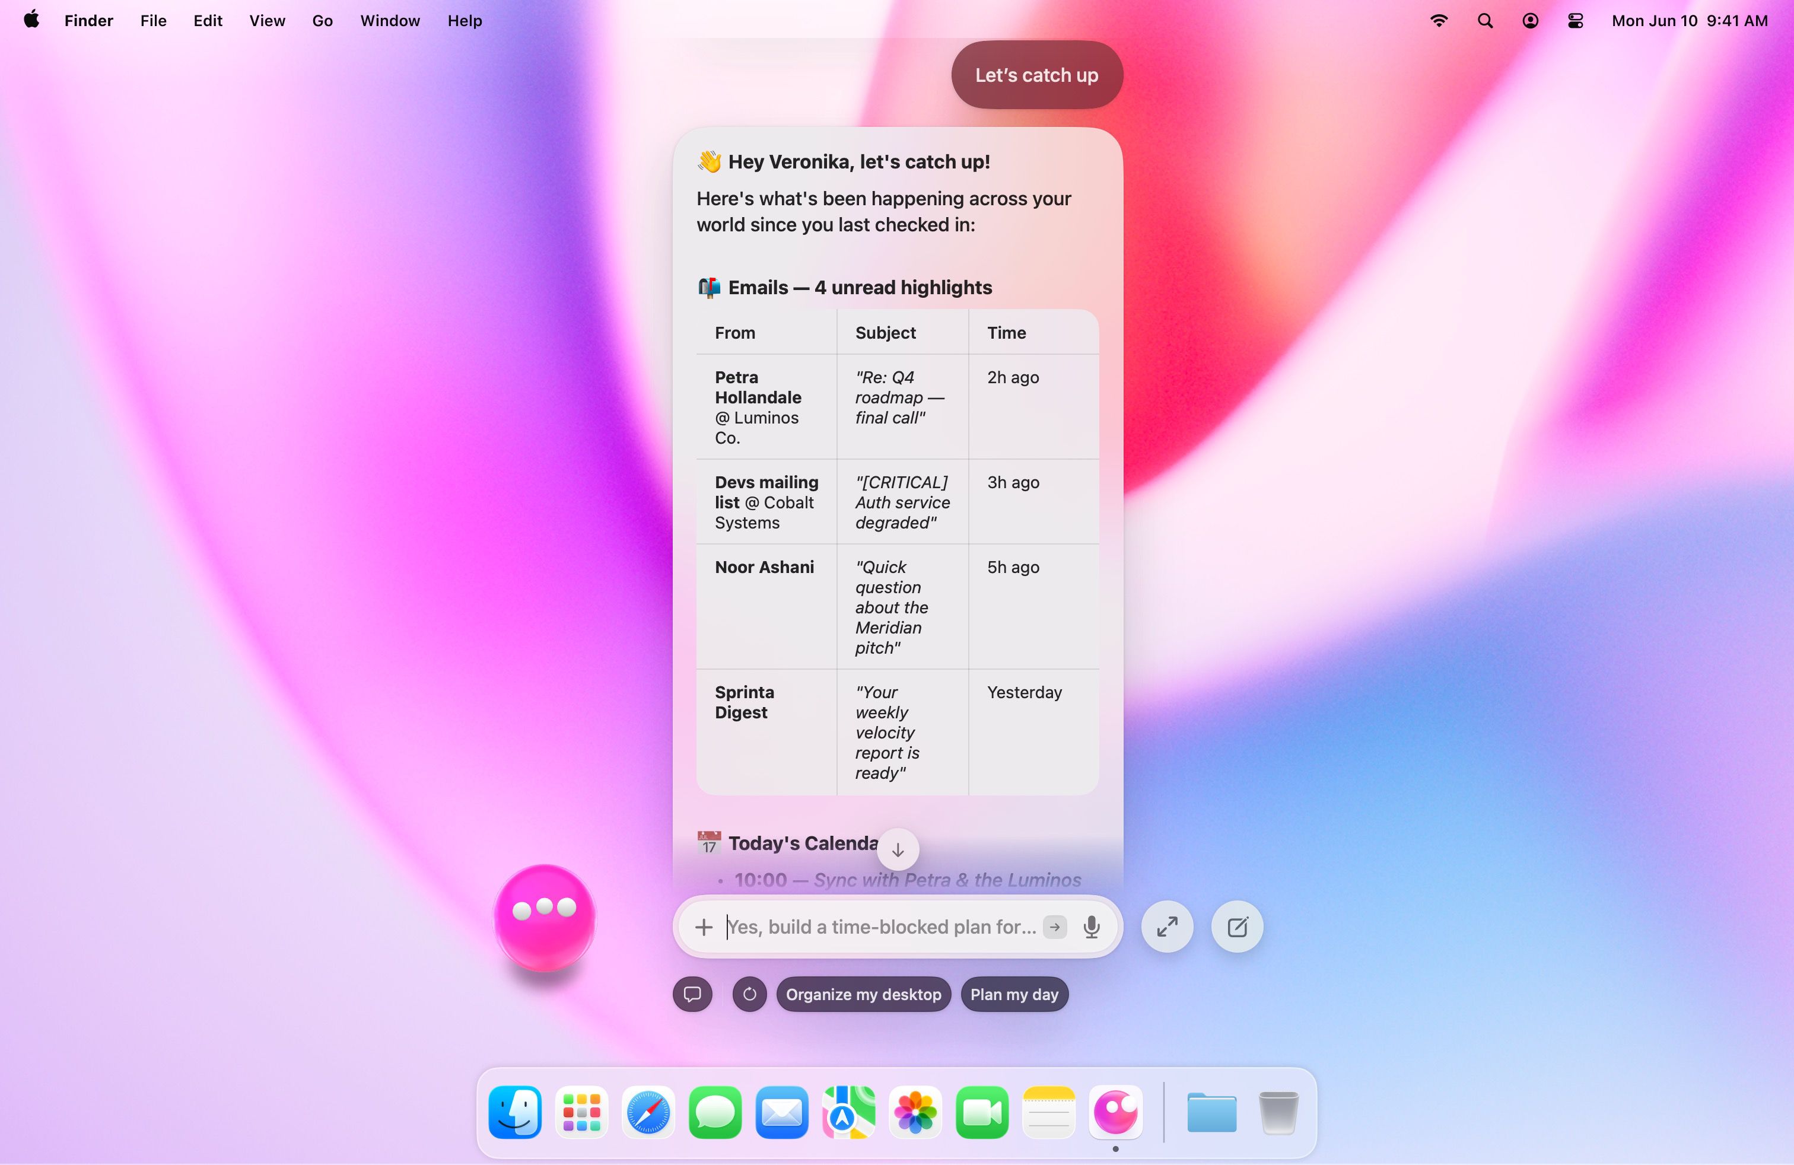Open the Apple menu
Image resolution: width=1794 pixels, height=1165 pixels.
tap(31, 20)
